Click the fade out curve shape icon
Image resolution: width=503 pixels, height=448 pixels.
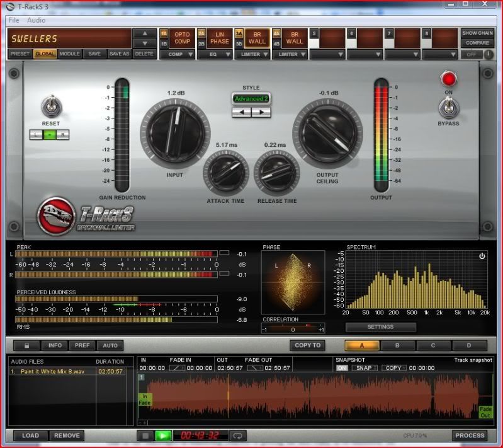255,368
